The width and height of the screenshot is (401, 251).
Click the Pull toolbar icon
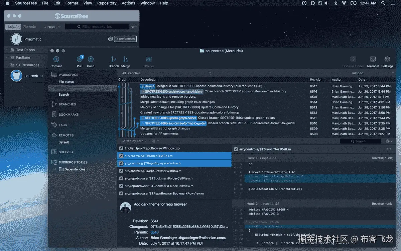80,59
